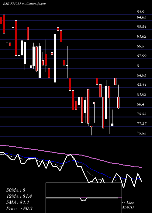Click the 91.02 price level label
Viewport: 152px width, 213px height.
pos(142,37)
